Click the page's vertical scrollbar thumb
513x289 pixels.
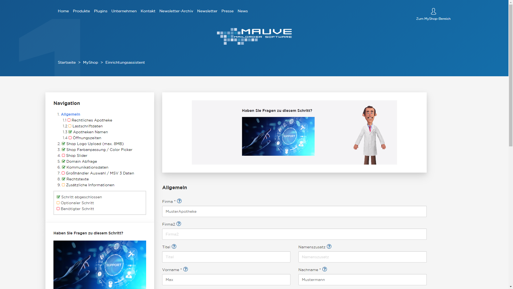511,75
